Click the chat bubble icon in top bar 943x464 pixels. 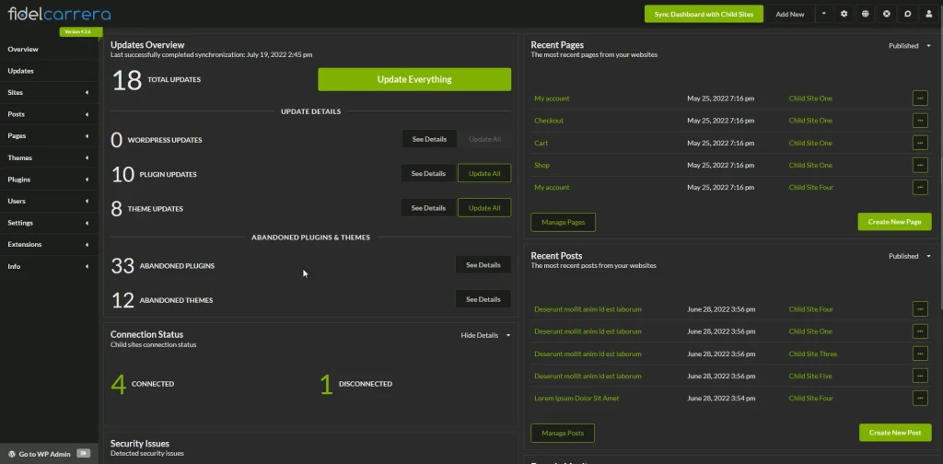[x=907, y=14]
